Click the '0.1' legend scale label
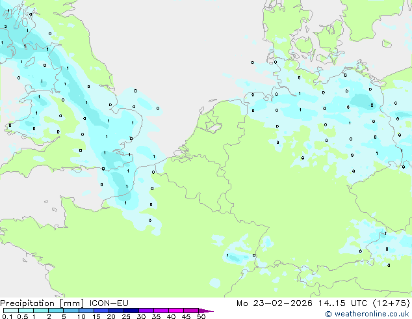The image size is (412, 319). 7,316
